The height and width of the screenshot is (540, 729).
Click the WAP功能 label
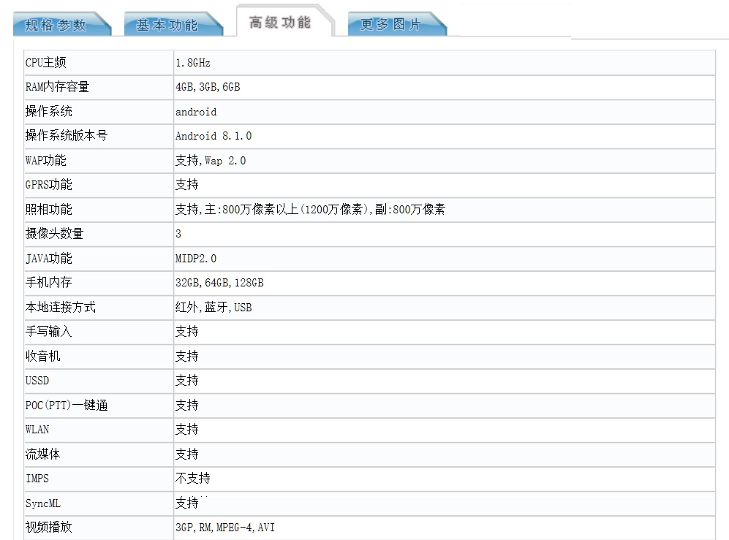[45, 160]
